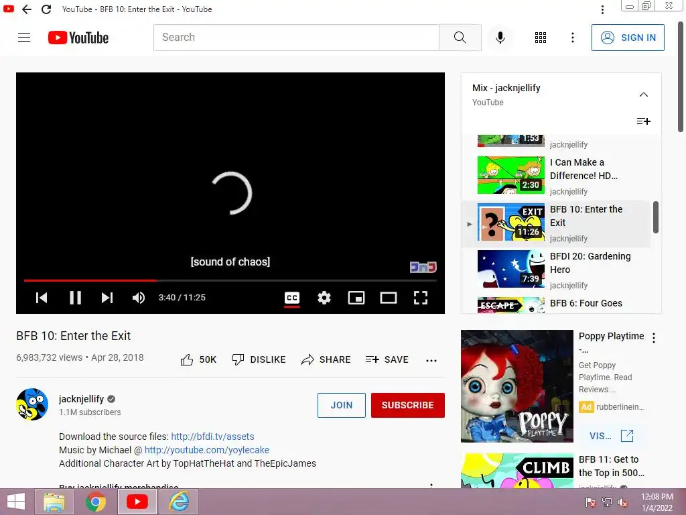Open the jacknjellify channel name
Image resolution: width=686 pixels, height=515 pixels.
coord(81,399)
